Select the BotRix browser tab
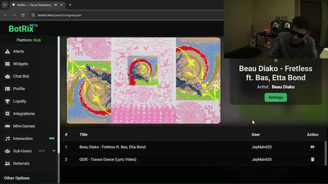The height and width of the screenshot is (184, 328). (37, 5)
